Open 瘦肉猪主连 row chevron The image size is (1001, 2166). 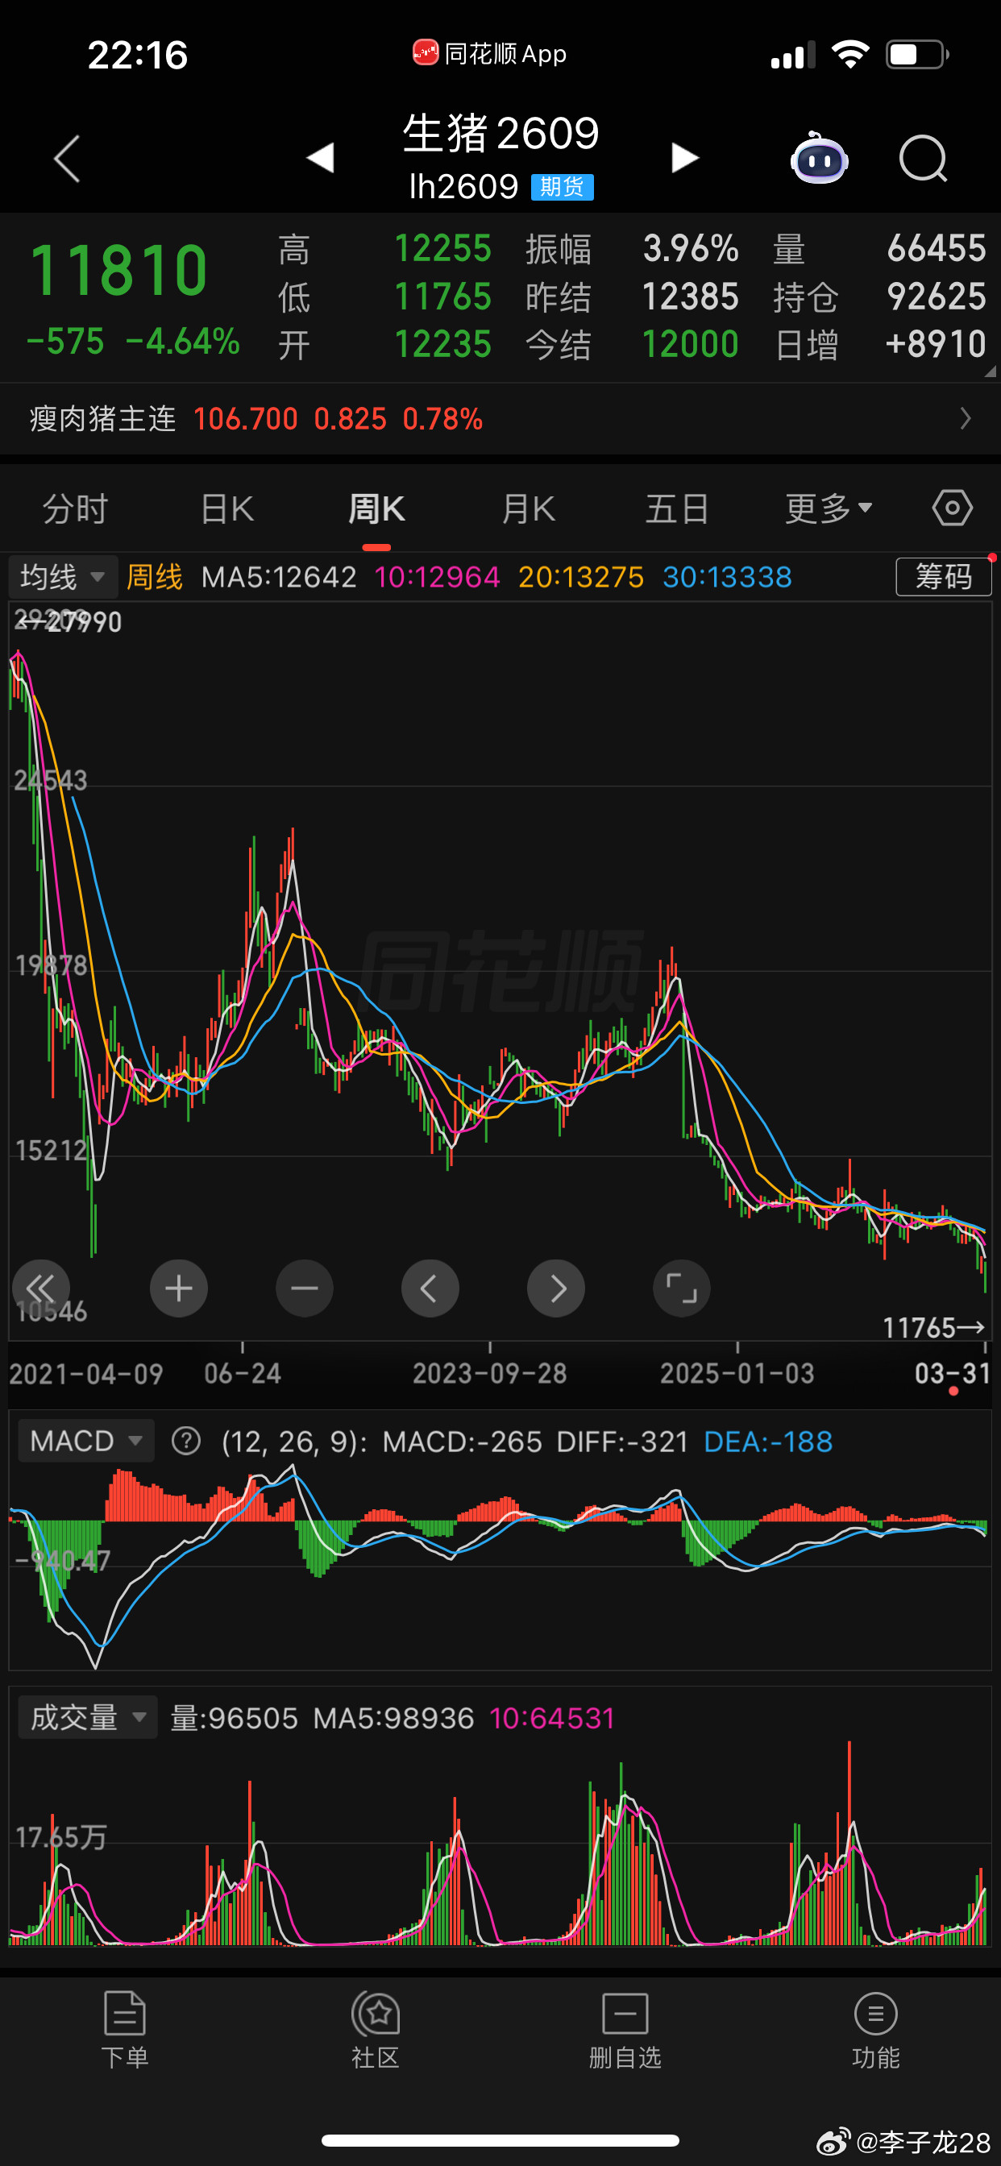pyautogui.click(x=966, y=418)
